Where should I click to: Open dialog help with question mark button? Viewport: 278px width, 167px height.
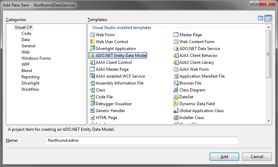tap(254, 3)
